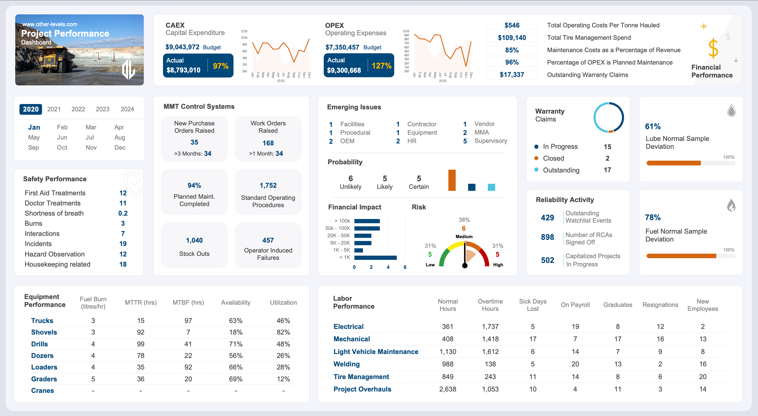Select month Apr

[x=119, y=127]
